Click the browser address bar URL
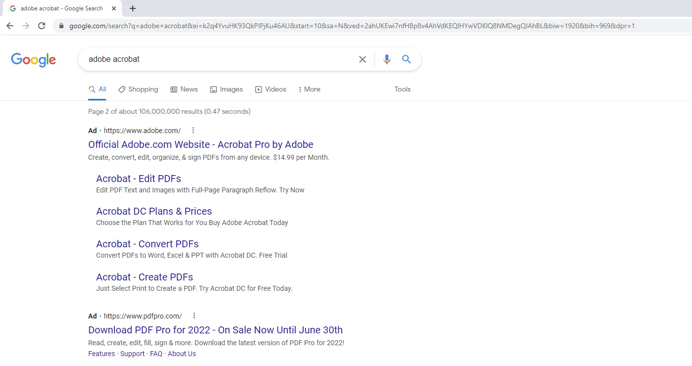The image size is (692, 366). pos(352,26)
